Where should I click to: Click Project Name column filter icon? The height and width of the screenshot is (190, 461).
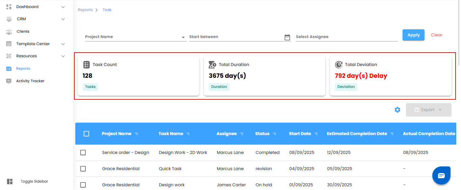click(136, 134)
